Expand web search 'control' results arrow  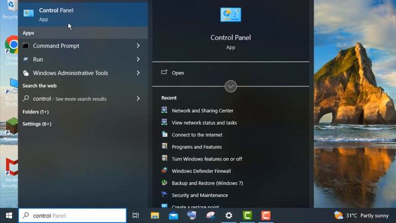(x=138, y=98)
